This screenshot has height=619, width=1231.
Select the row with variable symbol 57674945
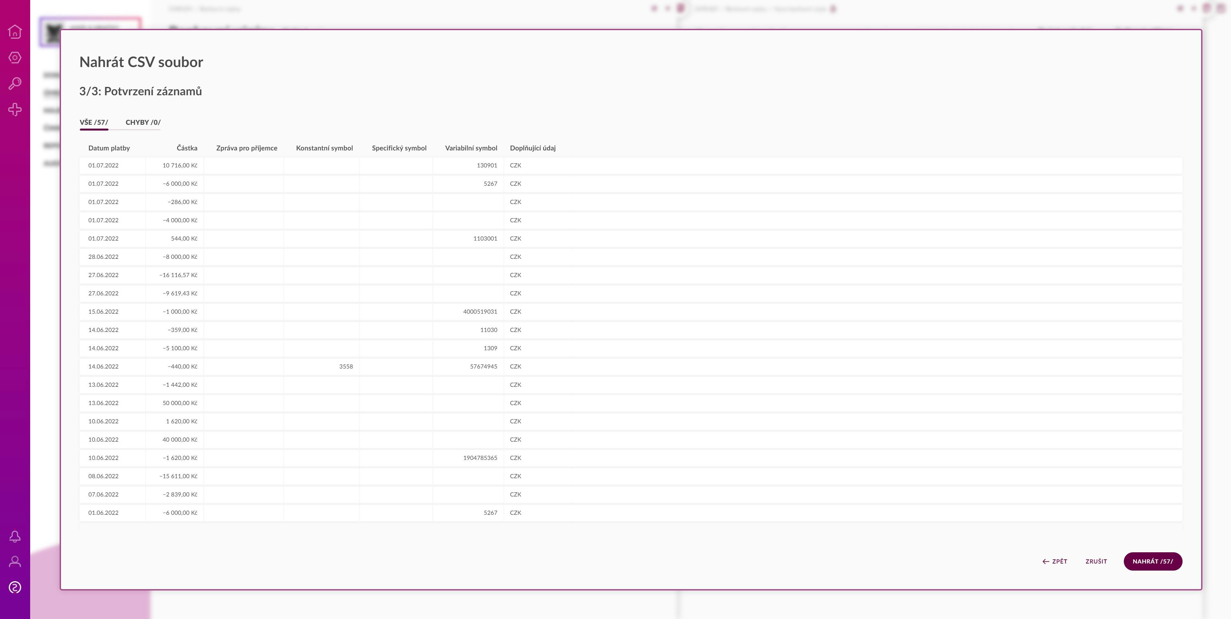(x=483, y=367)
